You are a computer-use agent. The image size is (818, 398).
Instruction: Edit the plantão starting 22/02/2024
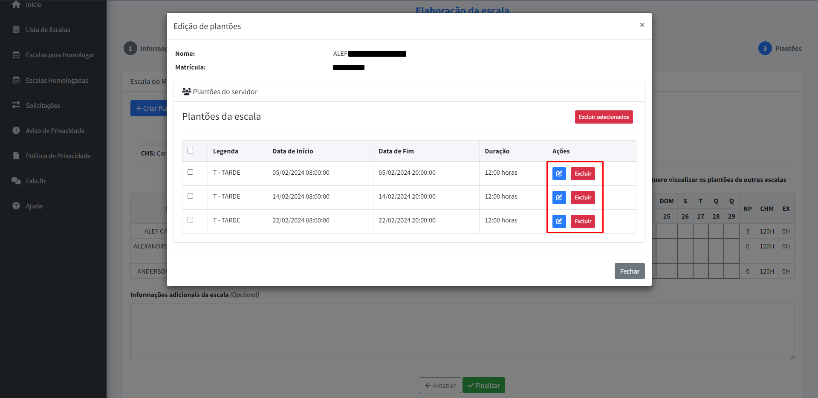pyautogui.click(x=559, y=221)
